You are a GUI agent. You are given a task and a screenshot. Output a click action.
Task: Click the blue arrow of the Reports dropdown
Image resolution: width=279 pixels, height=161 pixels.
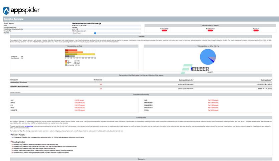pyautogui.click(x=95, y=33)
